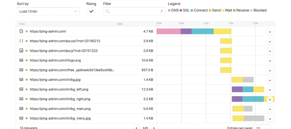The height and width of the screenshot is (129, 291).
Task: Click the waterfall bar for ping-admin.com/ root
Action: click(x=194, y=31)
